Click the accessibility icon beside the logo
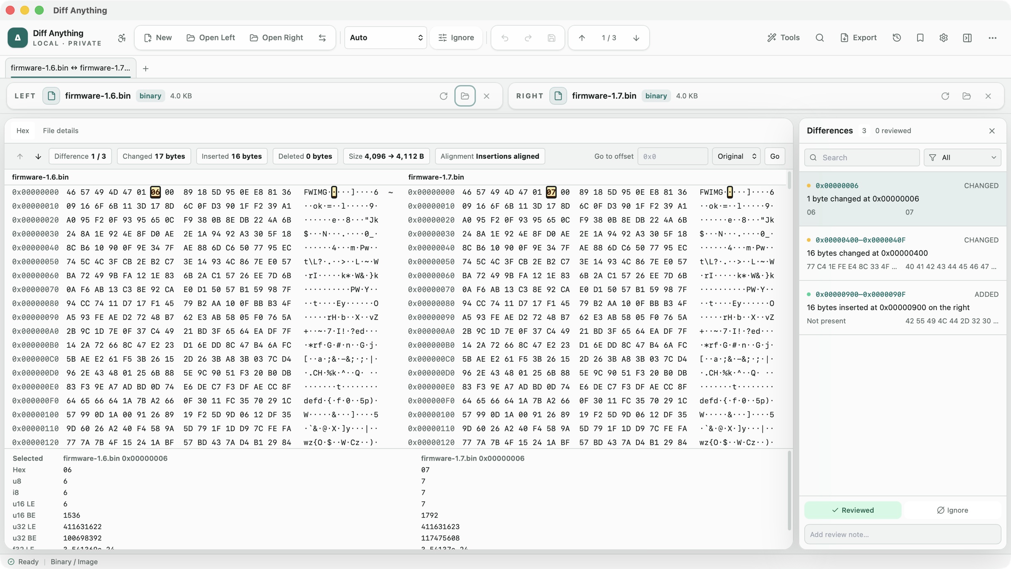1011x569 pixels. [x=122, y=38]
